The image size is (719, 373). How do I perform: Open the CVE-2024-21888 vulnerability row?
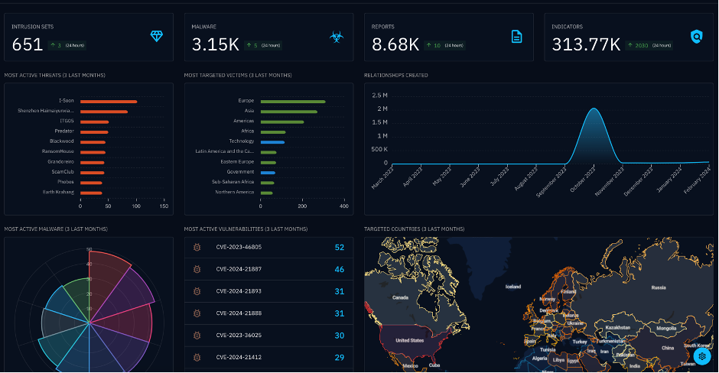[239, 313]
